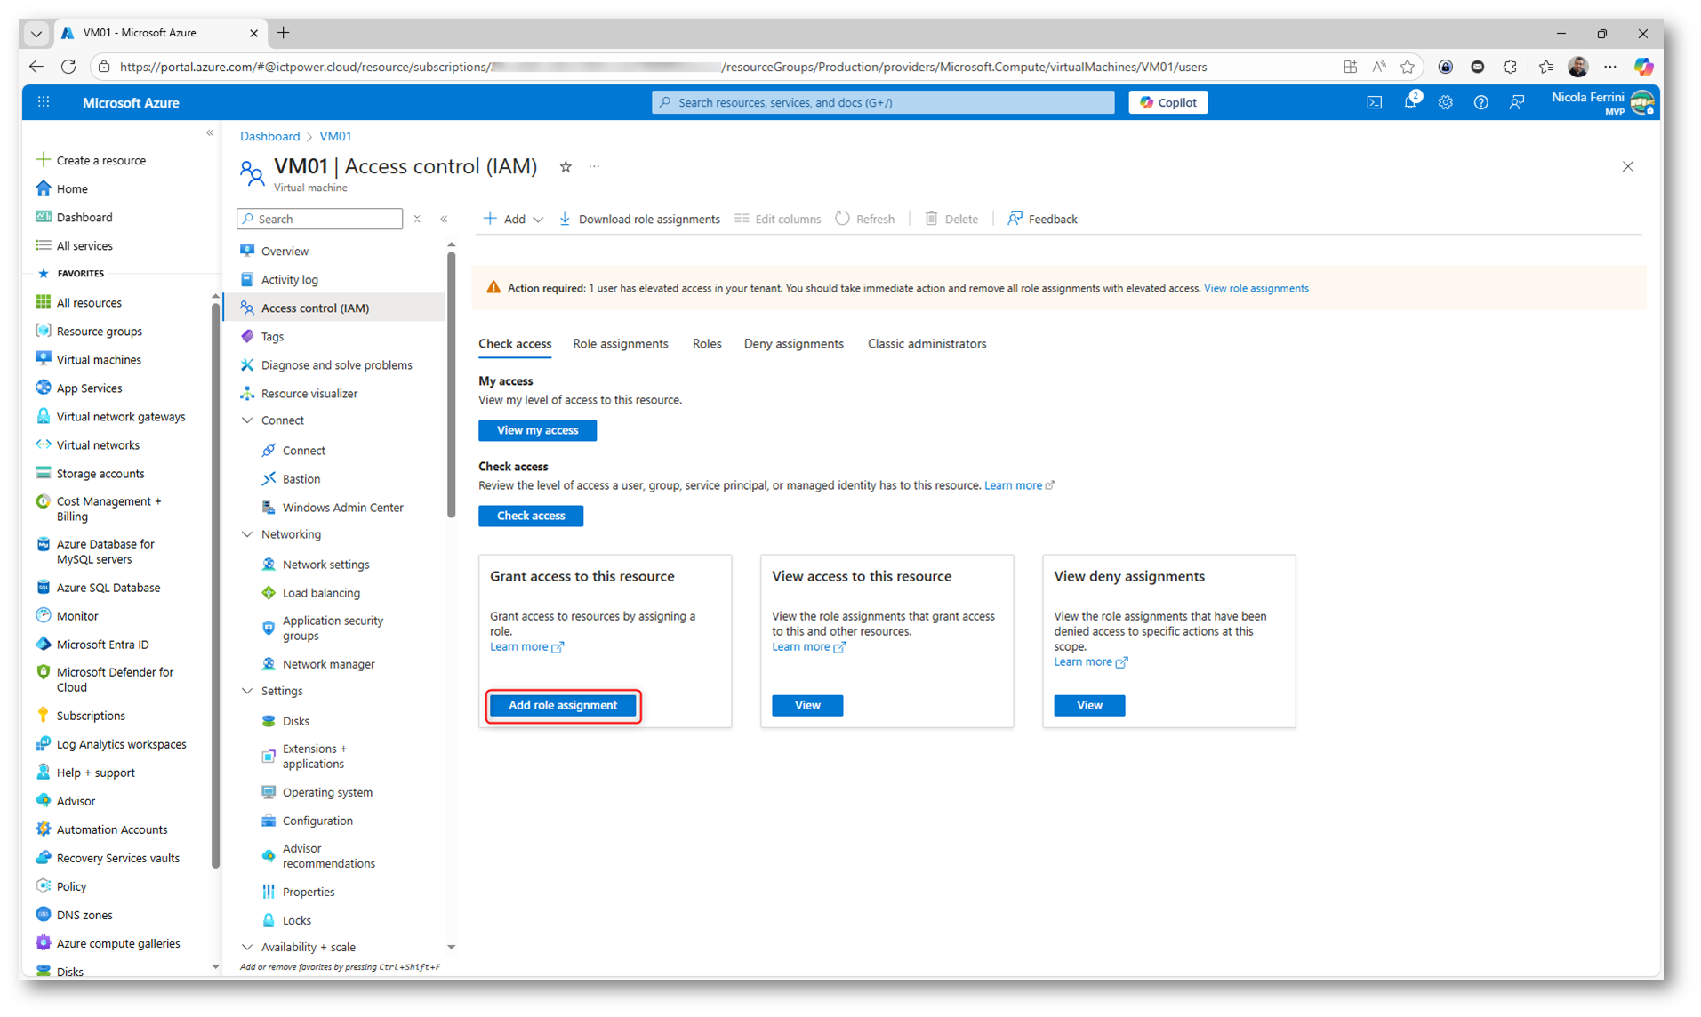
Task: Favorite VM01 using the star icon
Action: click(x=566, y=167)
